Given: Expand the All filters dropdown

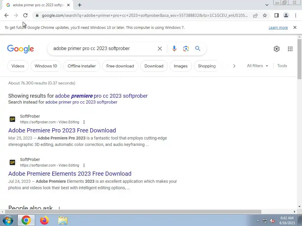Looking at the screenshot, I should pyautogui.click(x=257, y=66).
